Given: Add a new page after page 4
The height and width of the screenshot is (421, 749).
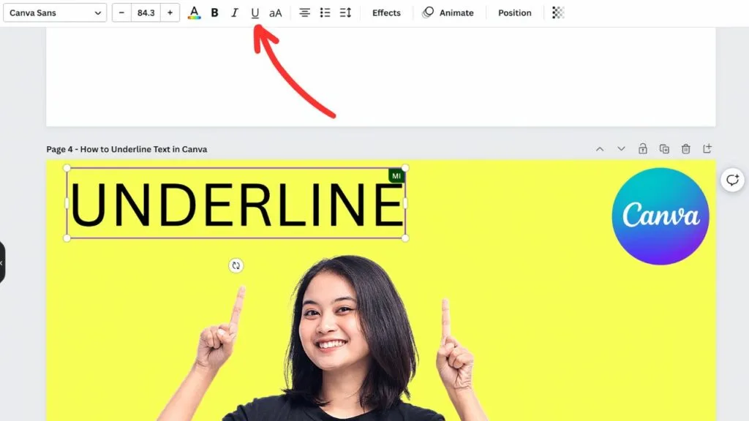Looking at the screenshot, I should (x=707, y=148).
